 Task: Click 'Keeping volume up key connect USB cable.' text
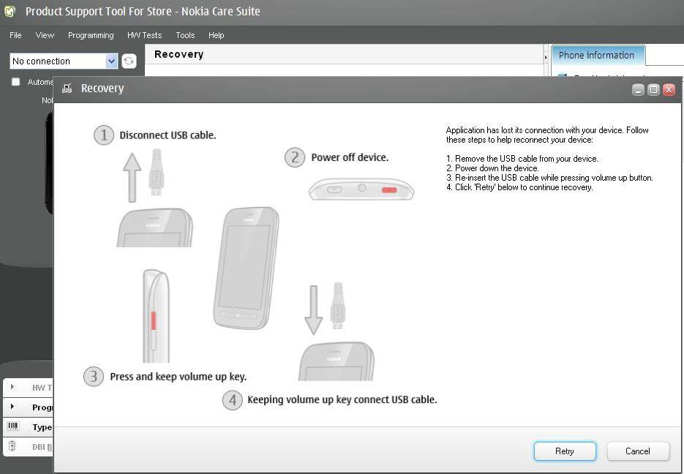[x=342, y=399]
